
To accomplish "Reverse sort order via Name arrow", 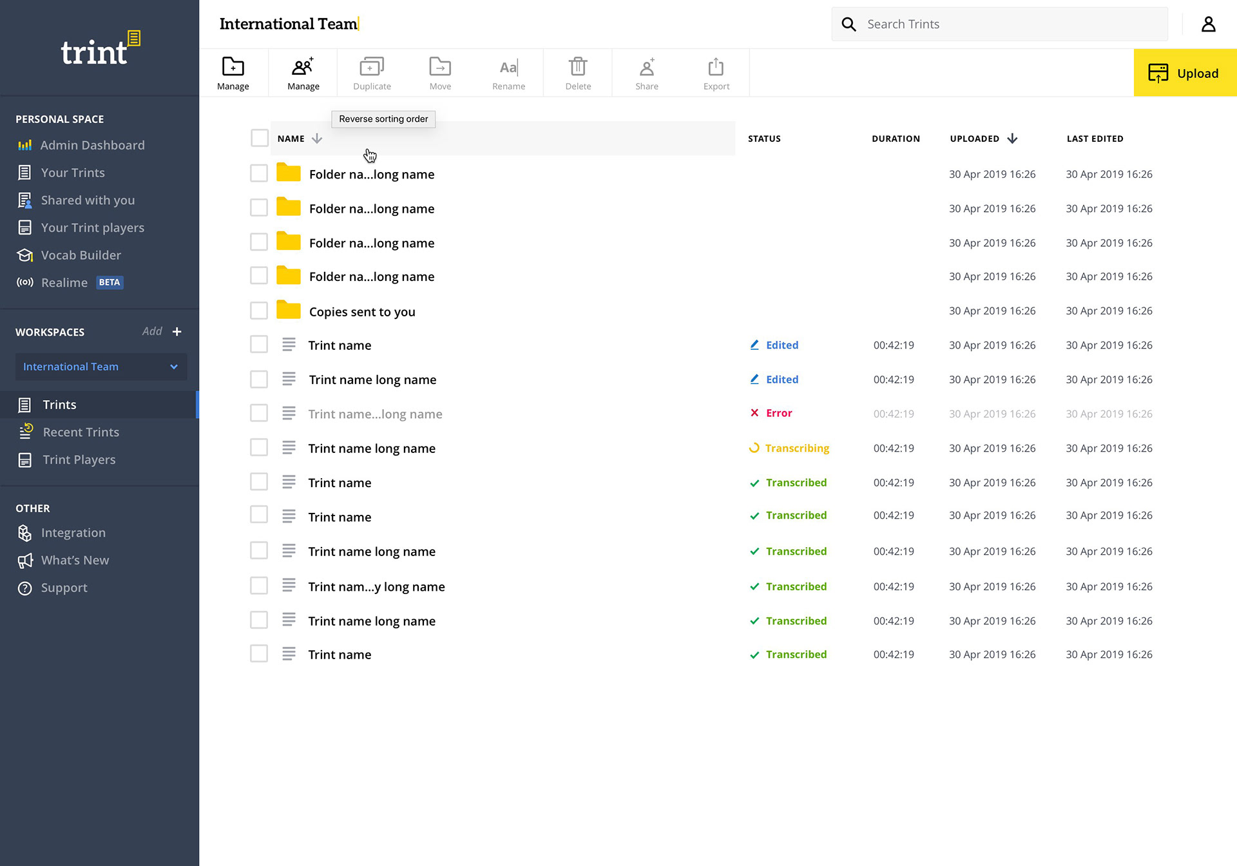I will point(317,139).
